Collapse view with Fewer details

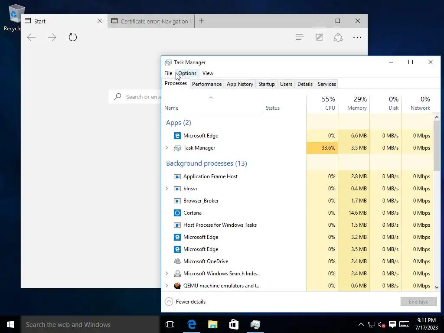point(186,302)
